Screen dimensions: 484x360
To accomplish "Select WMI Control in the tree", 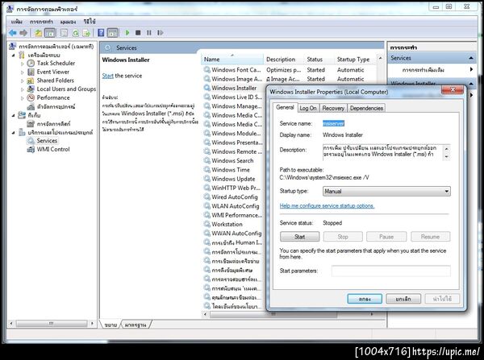I will [53, 149].
